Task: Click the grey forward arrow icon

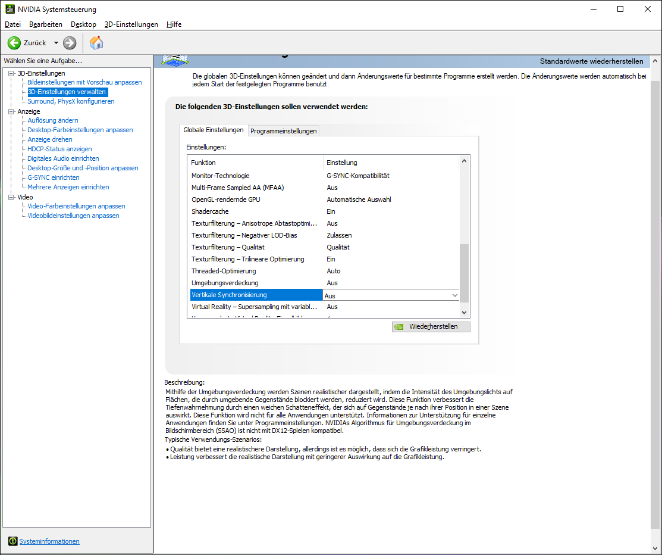Action: coord(70,43)
